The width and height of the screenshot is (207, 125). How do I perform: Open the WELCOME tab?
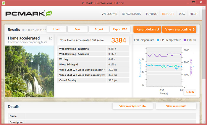click(109, 14)
